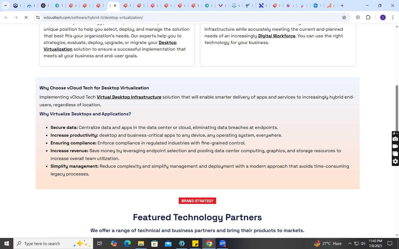This screenshot has width=399, height=249.
Task: Click the BRAND STRATEGY red badge
Action: coord(197,201)
